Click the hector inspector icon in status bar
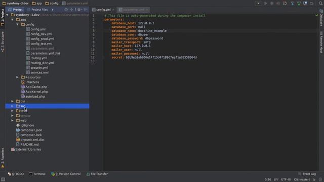Viewport: 324px width, 182px height. click(x=320, y=179)
